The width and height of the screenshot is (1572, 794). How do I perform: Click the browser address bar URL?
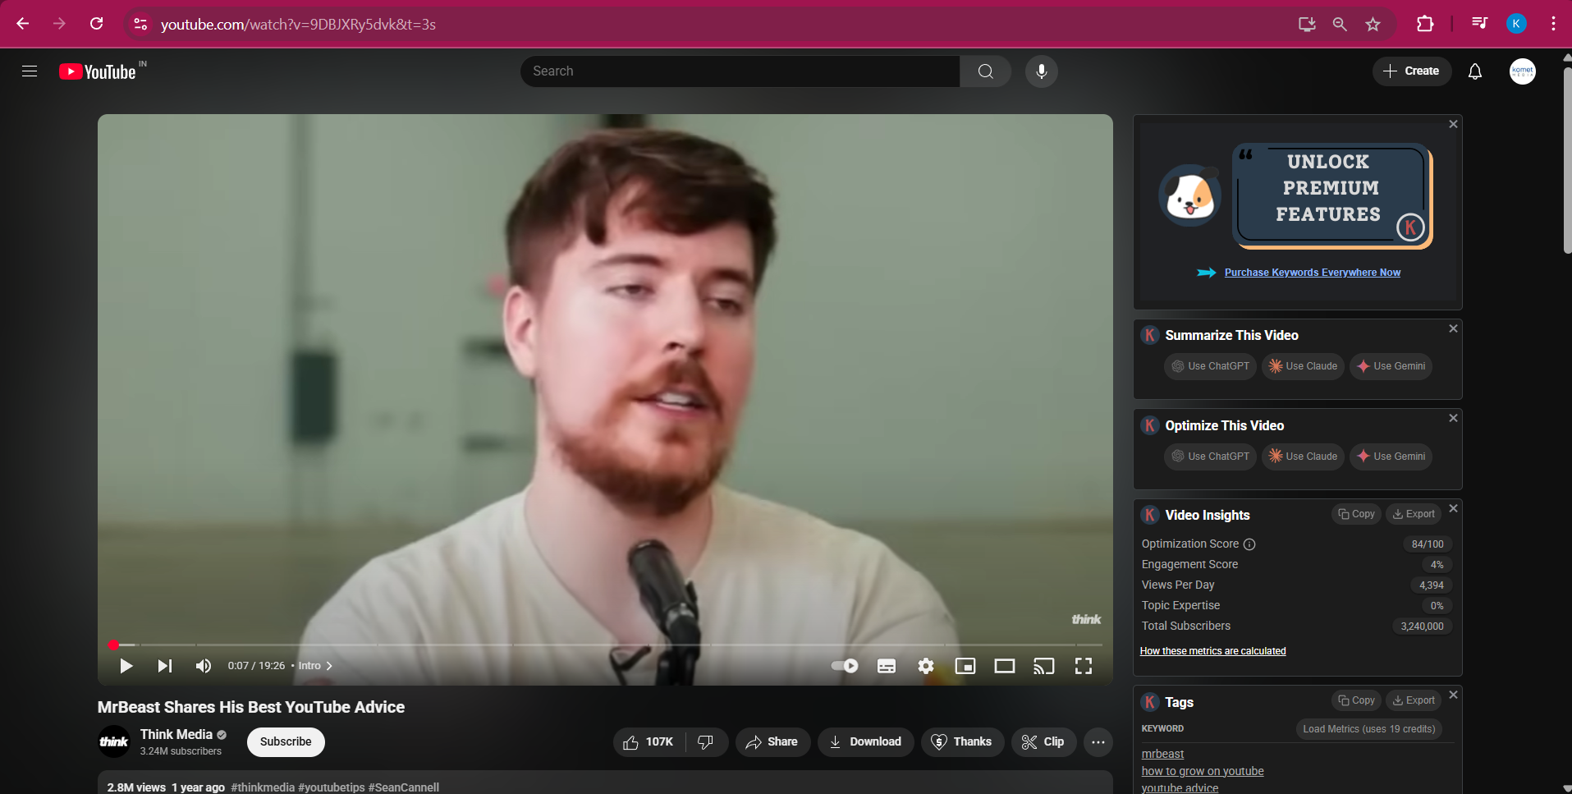298,25
